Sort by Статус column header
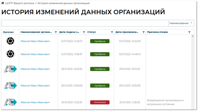 pos(91,32)
